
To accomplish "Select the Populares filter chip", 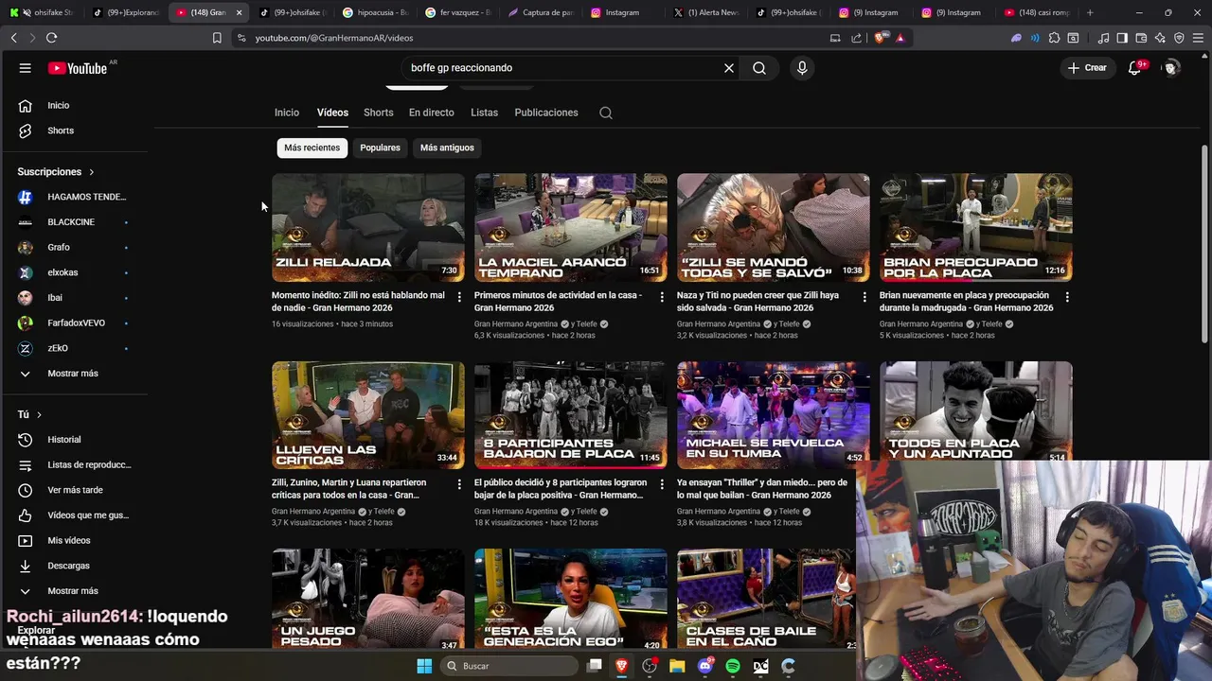I will tap(380, 148).
